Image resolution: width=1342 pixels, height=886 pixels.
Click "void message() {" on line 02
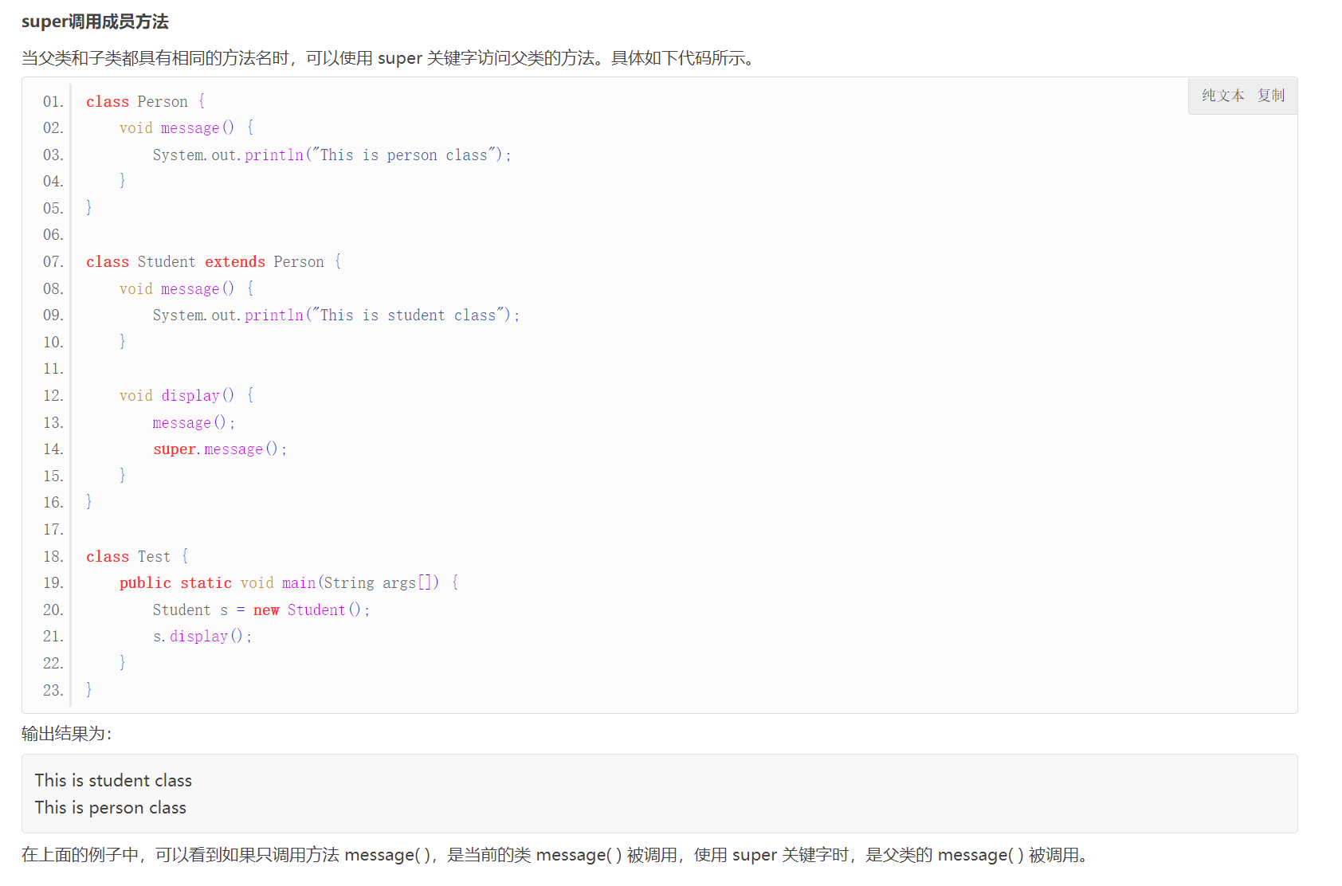pos(186,127)
